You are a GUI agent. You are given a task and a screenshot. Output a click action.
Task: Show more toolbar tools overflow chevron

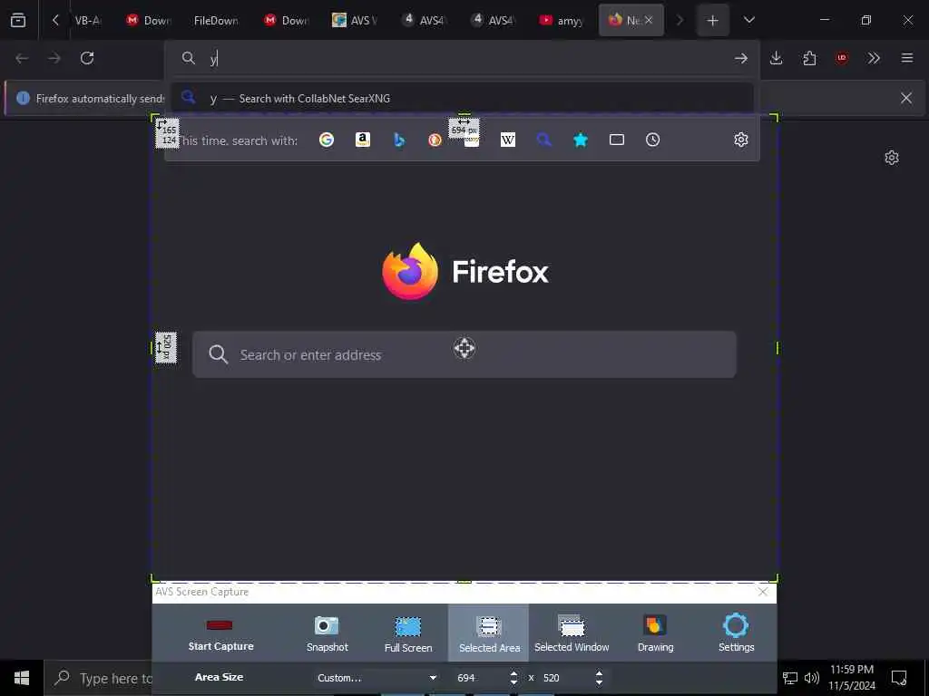pyautogui.click(x=874, y=58)
